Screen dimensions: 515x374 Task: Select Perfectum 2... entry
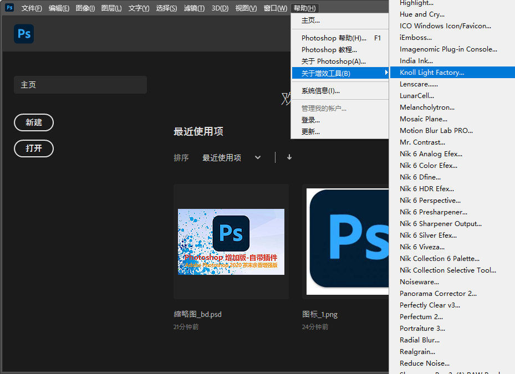[x=452, y=317]
